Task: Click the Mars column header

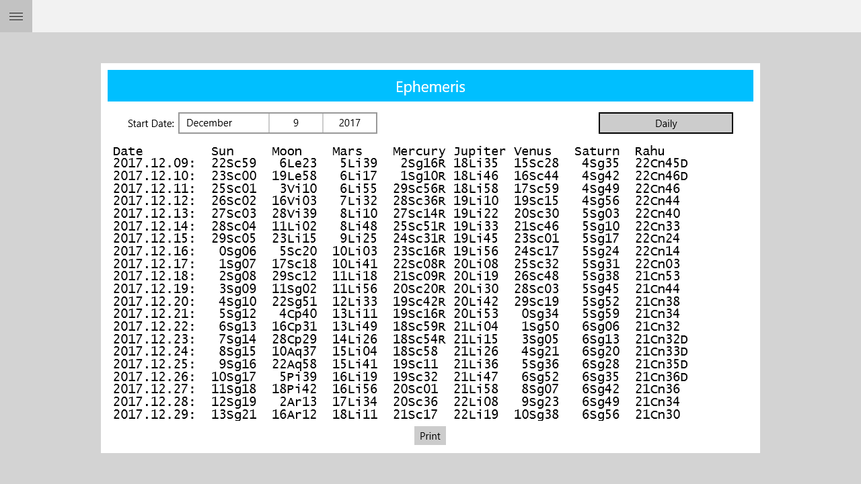Action: click(x=348, y=151)
